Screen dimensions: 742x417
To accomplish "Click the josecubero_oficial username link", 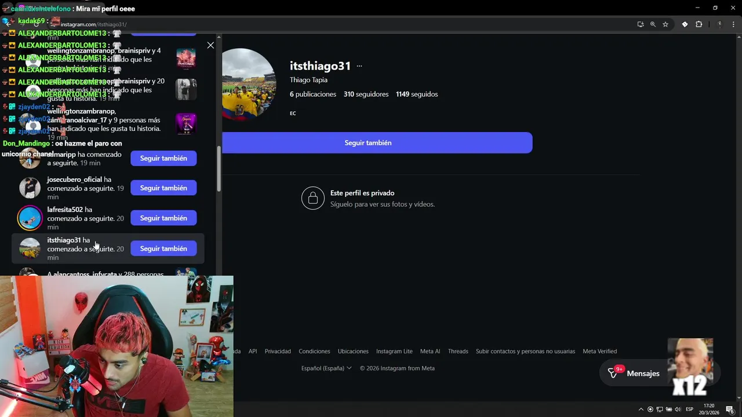I will coord(75,180).
